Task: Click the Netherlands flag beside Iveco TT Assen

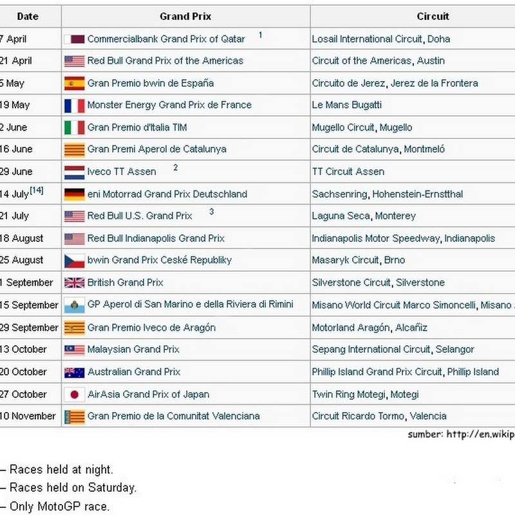Action: pyautogui.click(x=74, y=172)
